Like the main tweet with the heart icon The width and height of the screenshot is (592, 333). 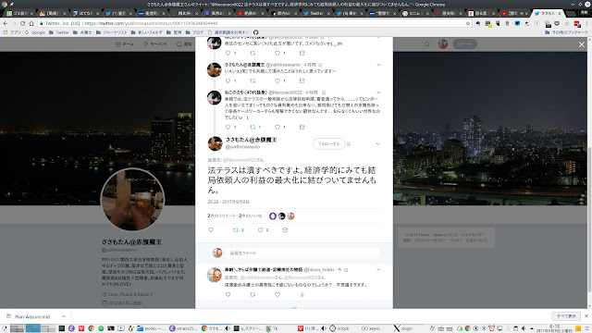(x=261, y=230)
